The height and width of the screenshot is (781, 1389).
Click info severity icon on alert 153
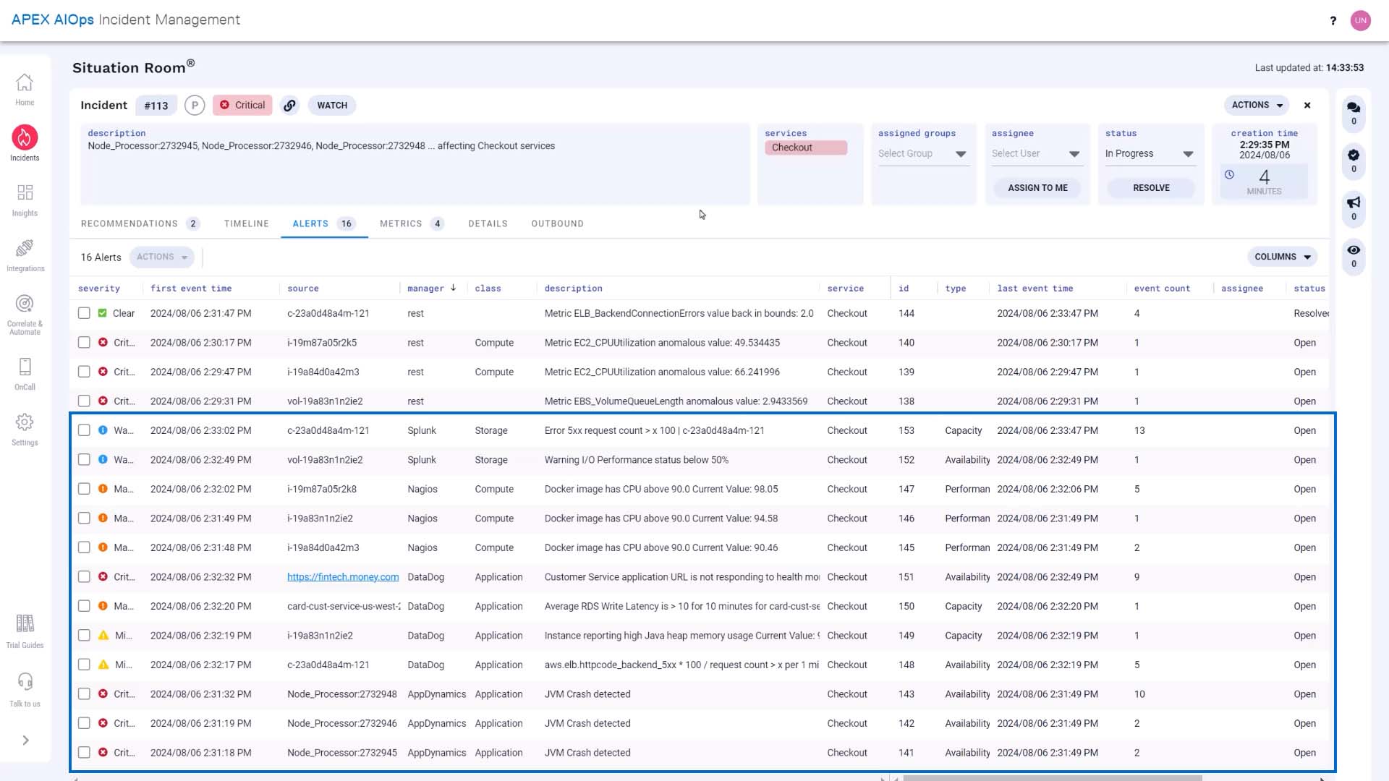pos(103,430)
